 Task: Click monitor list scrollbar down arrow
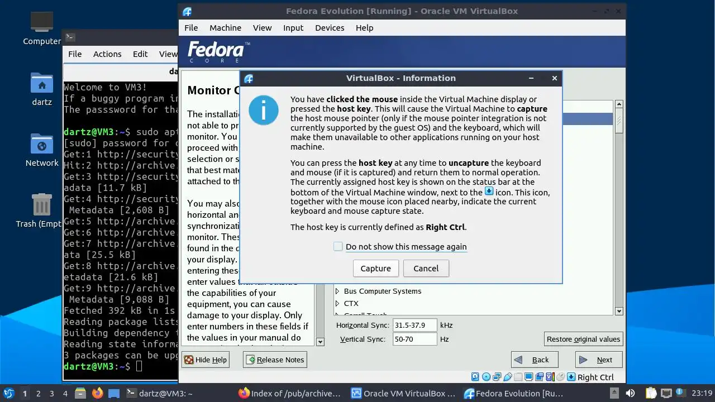[619, 311]
